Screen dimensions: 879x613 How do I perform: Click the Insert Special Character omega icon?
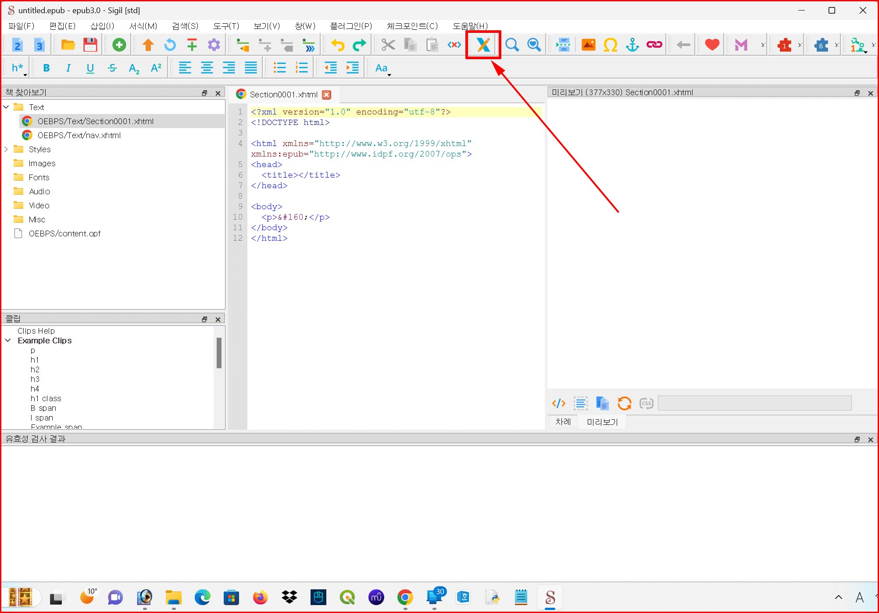610,45
